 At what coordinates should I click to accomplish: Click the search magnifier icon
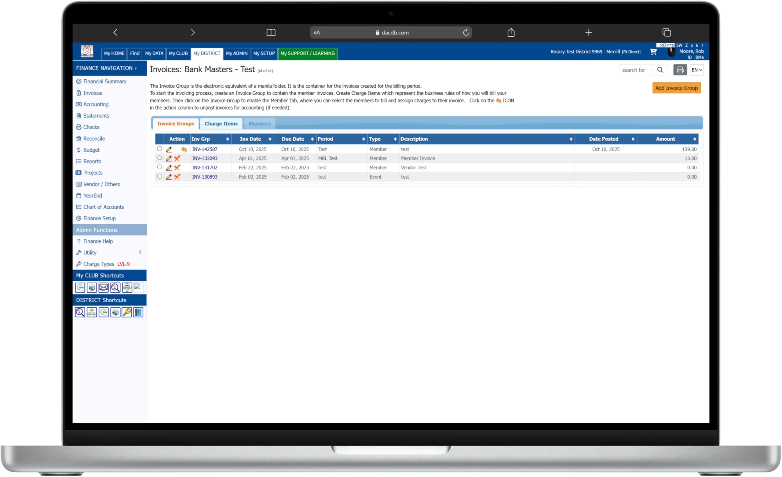(x=660, y=70)
